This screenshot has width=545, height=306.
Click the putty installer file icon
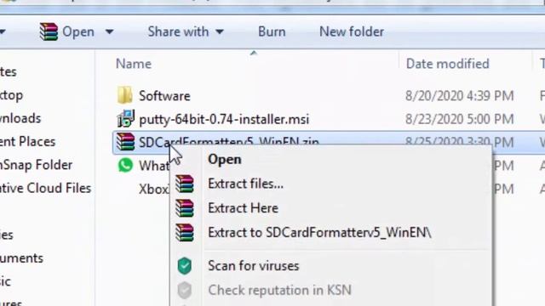125,119
